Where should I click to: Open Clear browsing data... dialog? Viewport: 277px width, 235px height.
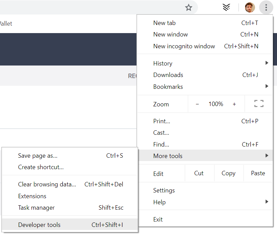click(x=70, y=184)
